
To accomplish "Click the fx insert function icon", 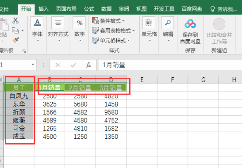I will tap(88, 65).
